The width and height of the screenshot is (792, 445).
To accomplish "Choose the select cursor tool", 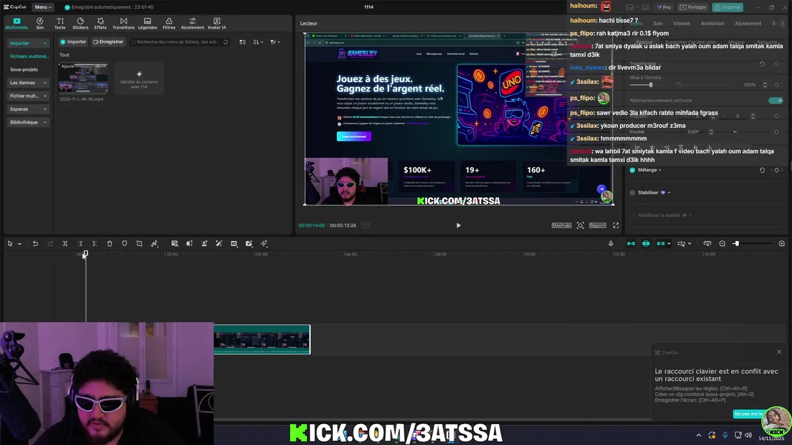I will click(x=10, y=244).
